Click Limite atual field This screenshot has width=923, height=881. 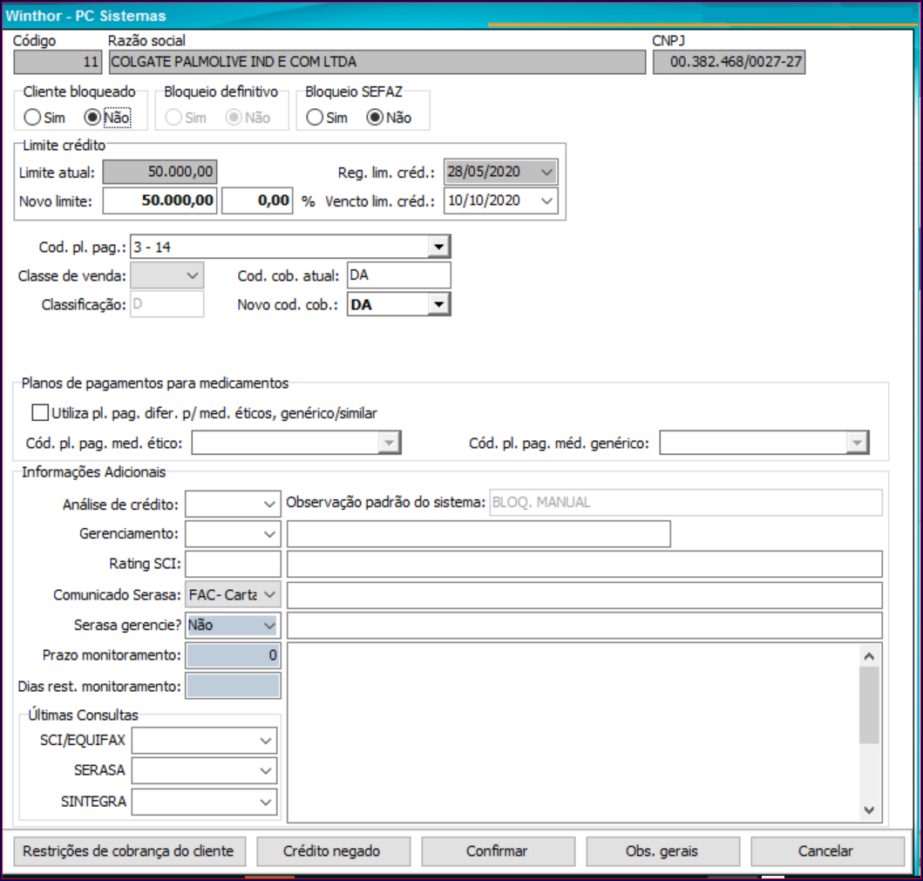coord(160,172)
